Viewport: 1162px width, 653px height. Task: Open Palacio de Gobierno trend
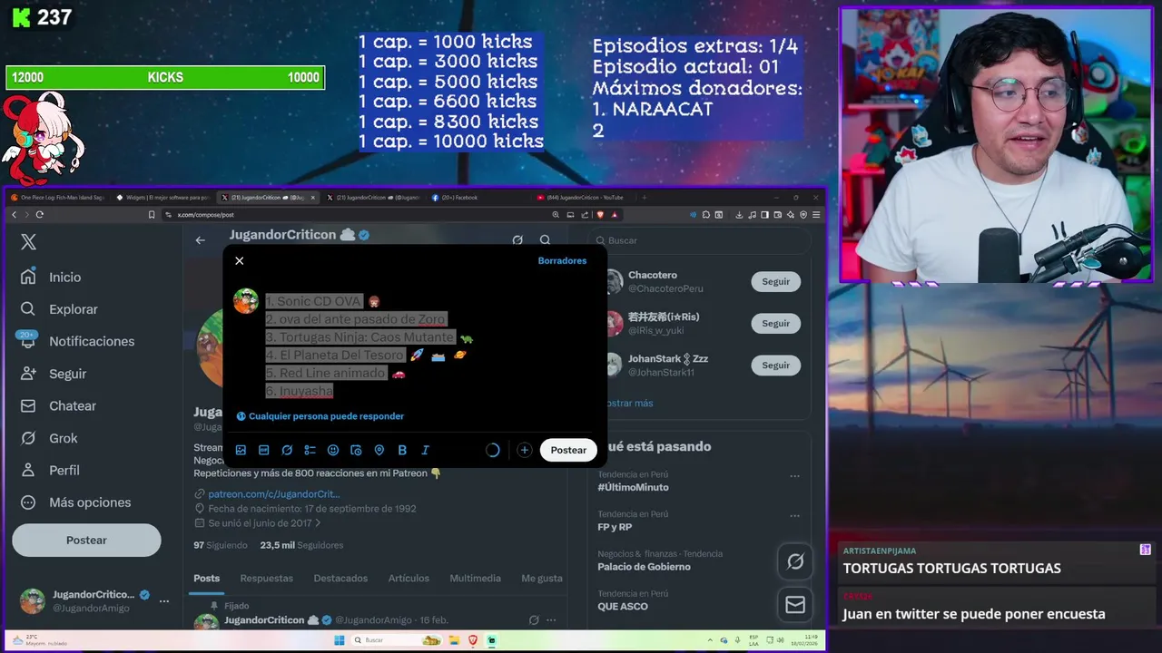coord(644,567)
